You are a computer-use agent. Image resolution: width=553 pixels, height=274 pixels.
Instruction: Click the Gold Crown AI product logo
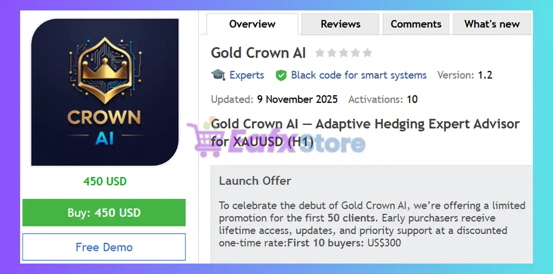pos(105,92)
